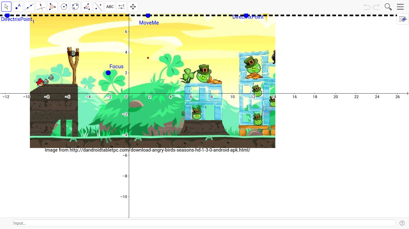Screen dimensions: 409x229
Task: Open the search magnifier
Action: tap(388, 7)
